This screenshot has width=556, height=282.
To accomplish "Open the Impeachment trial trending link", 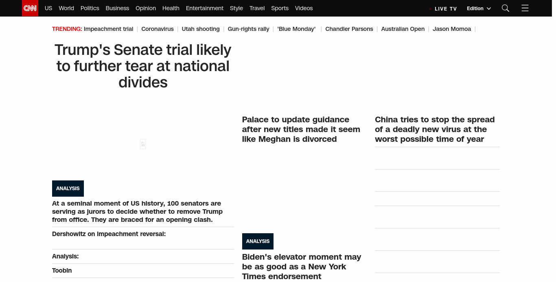I will [x=108, y=29].
